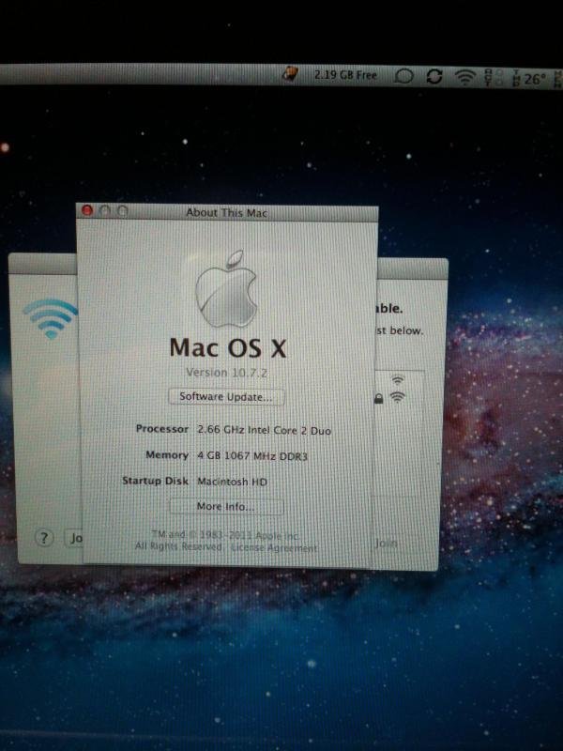The image size is (563, 751).
Task: Click the 2.19 GB Free menu bar readout
Action: (345, 75)
